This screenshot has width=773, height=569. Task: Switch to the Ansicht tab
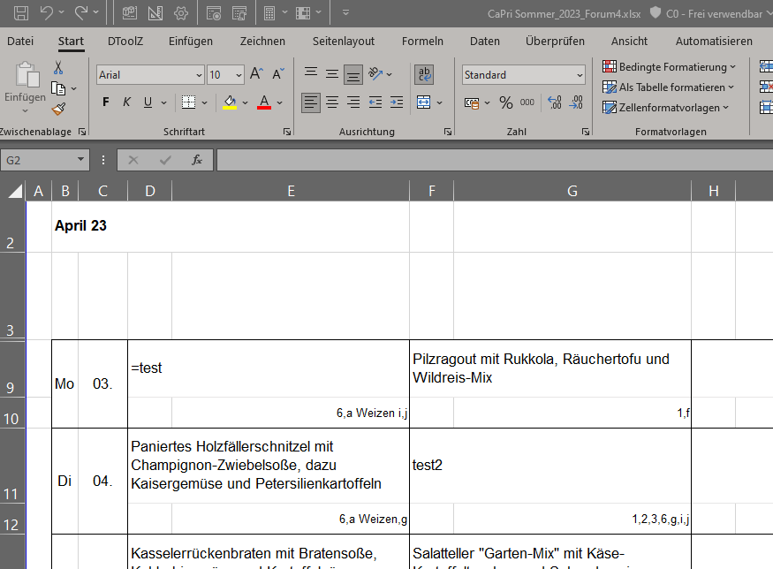(x=630, y=41)
